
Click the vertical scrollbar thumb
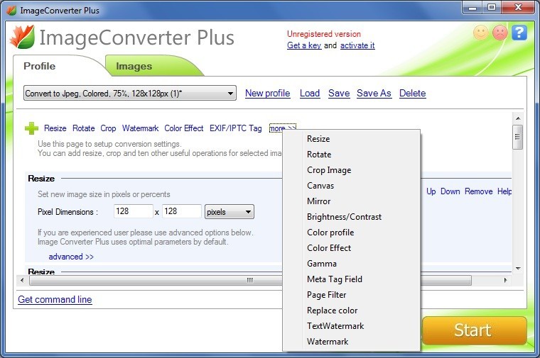pos(517,137)
